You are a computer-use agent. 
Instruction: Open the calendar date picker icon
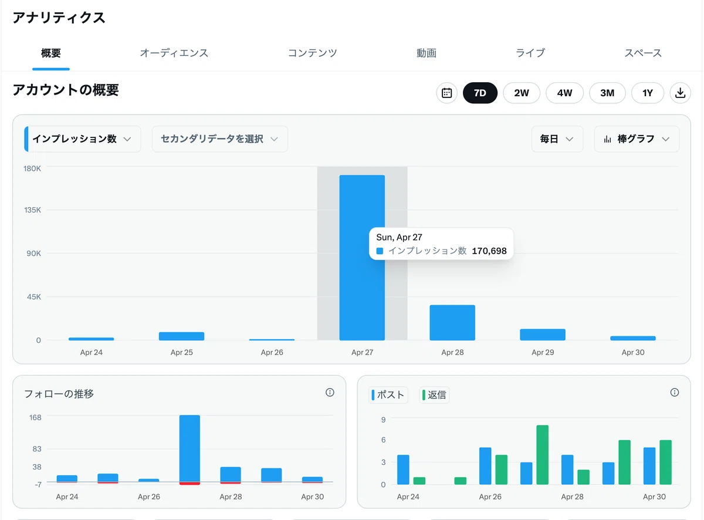click(x=446, y=93)
